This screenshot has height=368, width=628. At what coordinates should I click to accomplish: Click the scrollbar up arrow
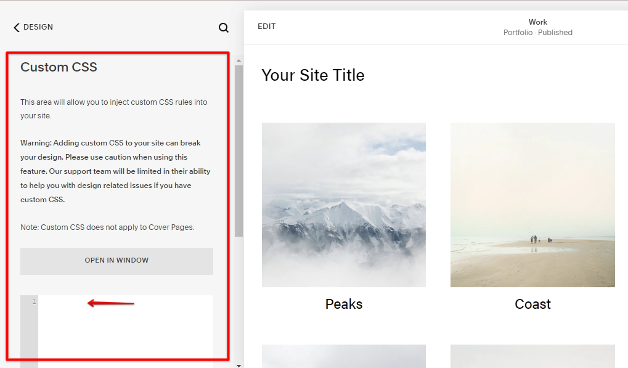coord(239,60)
